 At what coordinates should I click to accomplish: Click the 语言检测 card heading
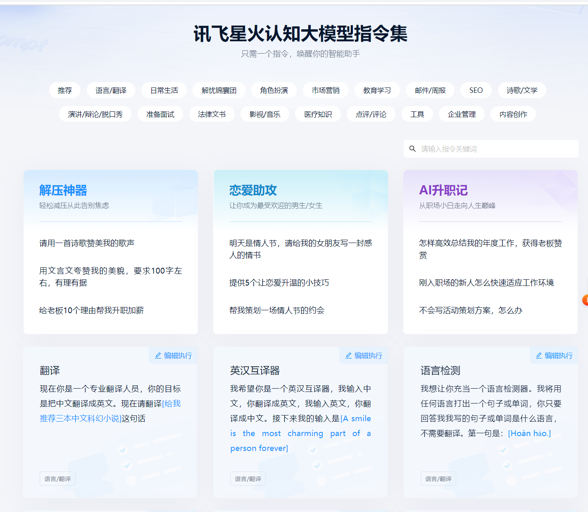pos(440,370)
